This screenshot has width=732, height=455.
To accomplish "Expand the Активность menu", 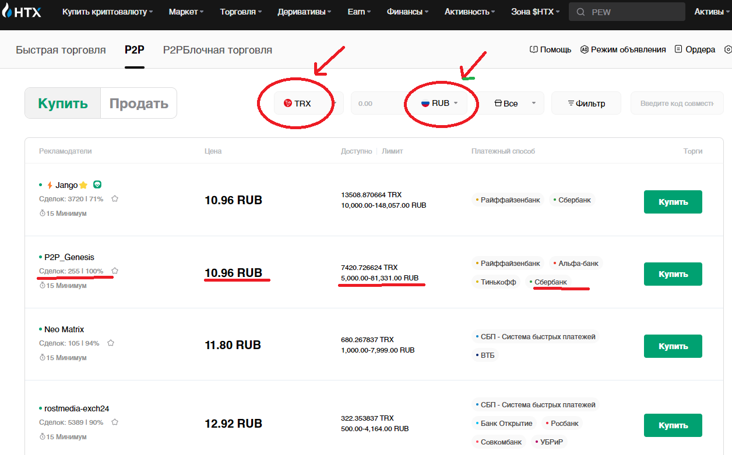I will click(470, 12).
